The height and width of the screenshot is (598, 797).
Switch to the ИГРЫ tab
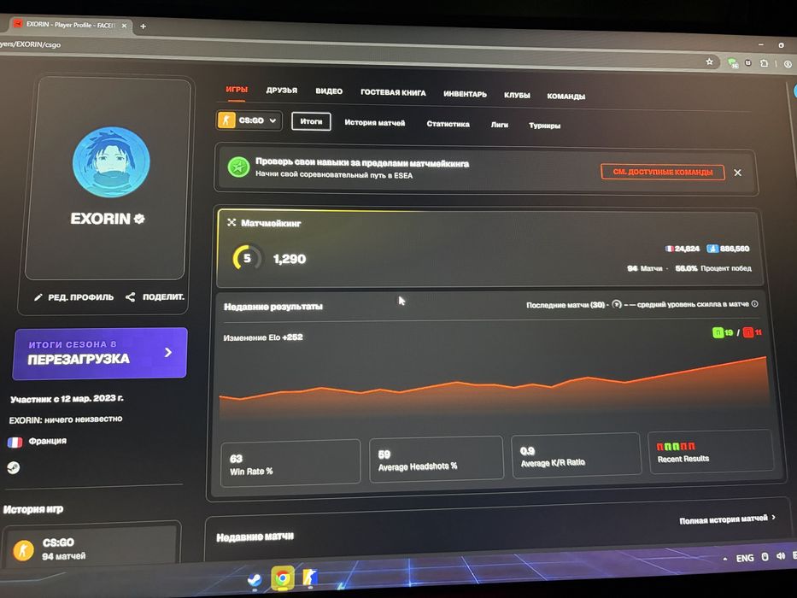point(237,90)
